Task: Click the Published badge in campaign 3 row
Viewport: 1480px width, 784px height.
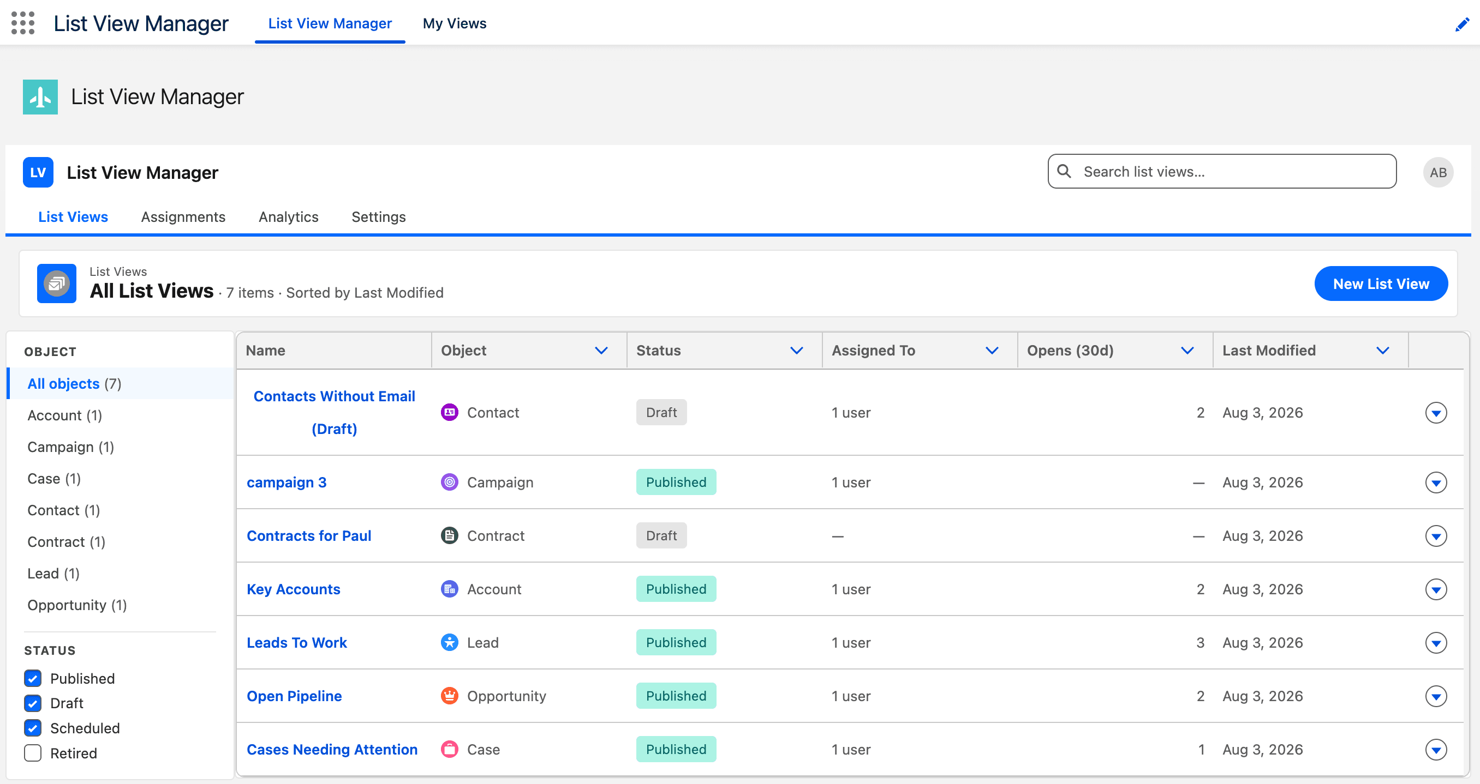Action: [x=676, y=482]
